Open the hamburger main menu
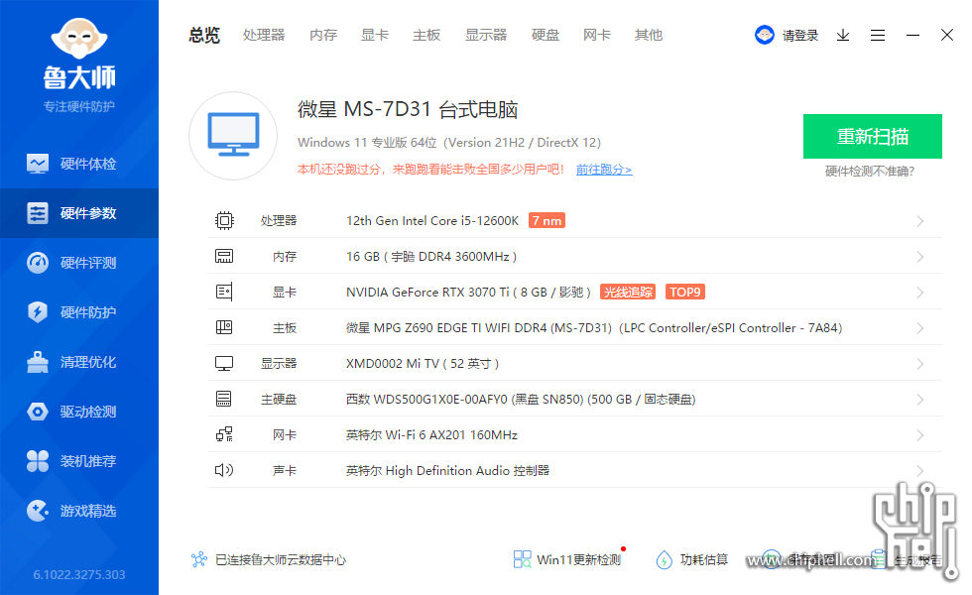This screenshot has width=972, height=595. (878, 35)
